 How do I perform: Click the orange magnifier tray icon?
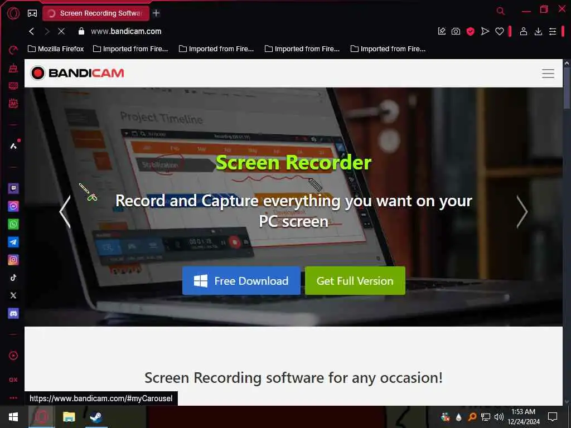[472, 417]
